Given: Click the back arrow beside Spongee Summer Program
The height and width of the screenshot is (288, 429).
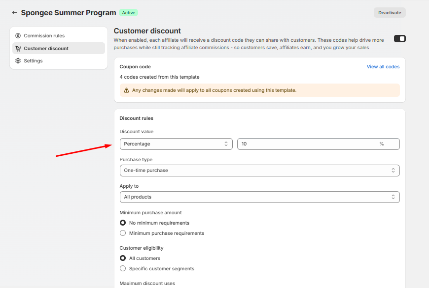Looking at the screenshot, I should coord(14,13).
